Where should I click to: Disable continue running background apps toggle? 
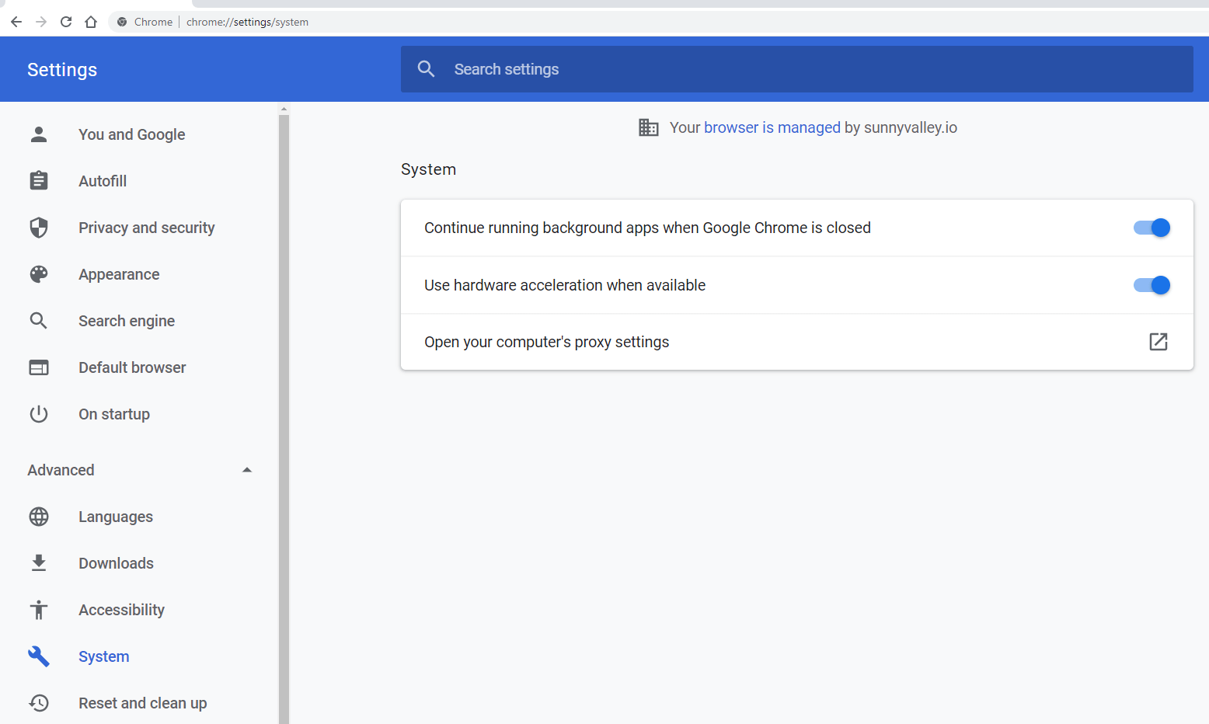pyautogui.click(x=1152, y=228)
